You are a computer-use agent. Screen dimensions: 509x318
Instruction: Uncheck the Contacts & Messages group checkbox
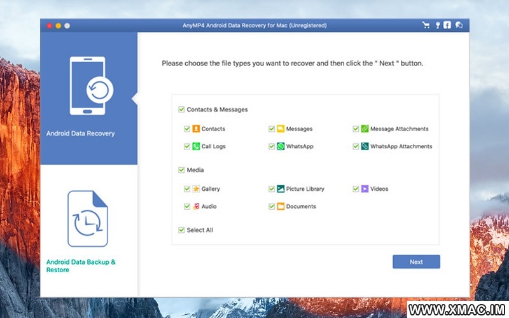click(181, 109)
